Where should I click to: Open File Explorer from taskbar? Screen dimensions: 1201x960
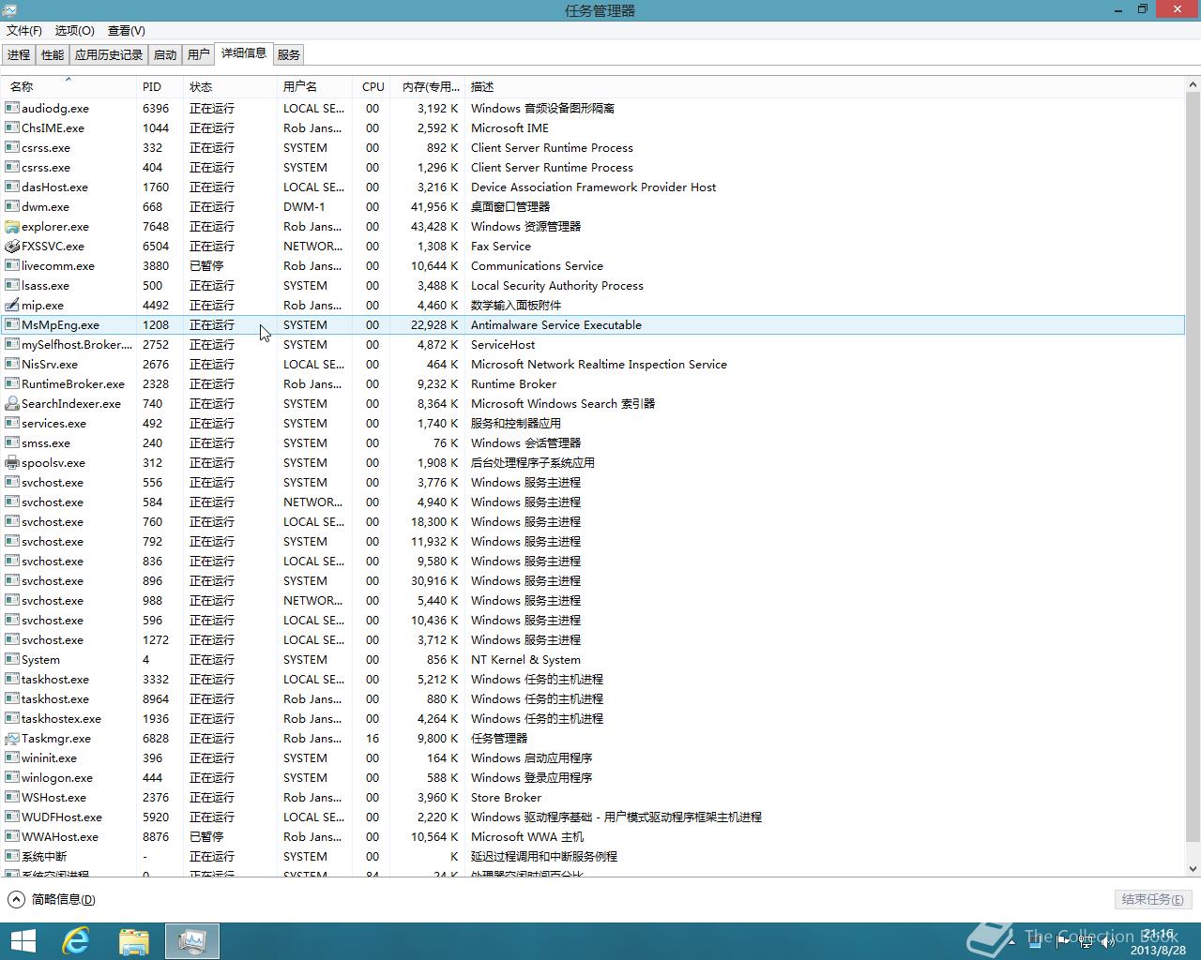coord(134,941)
